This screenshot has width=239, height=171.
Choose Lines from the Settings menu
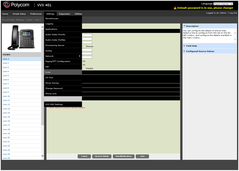pos(48,72)
